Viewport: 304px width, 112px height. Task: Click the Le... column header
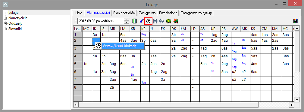(x=77, y=29)
